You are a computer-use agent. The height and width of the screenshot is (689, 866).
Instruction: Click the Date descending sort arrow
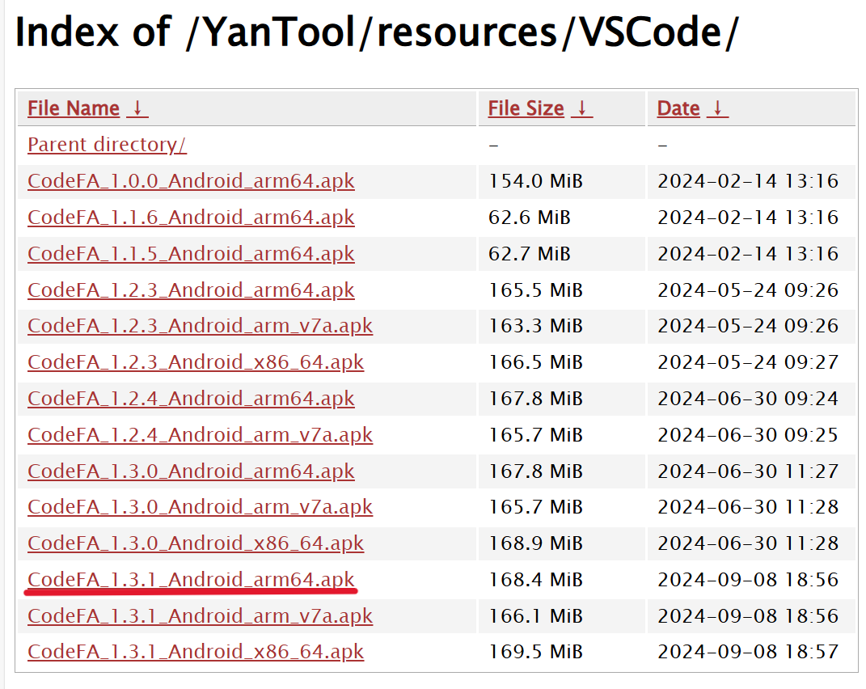click(717, 108)
